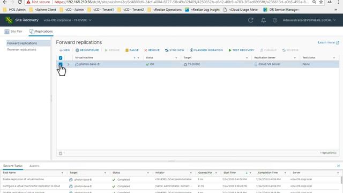Open the Test status column filter
The height and width of the screenshot is (193, 343).
334,58
